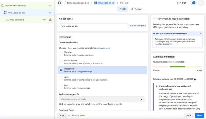The width and height of the screenshot is (206, 119).
Task: Click the Close button
Action: click(x=62, y=115)
